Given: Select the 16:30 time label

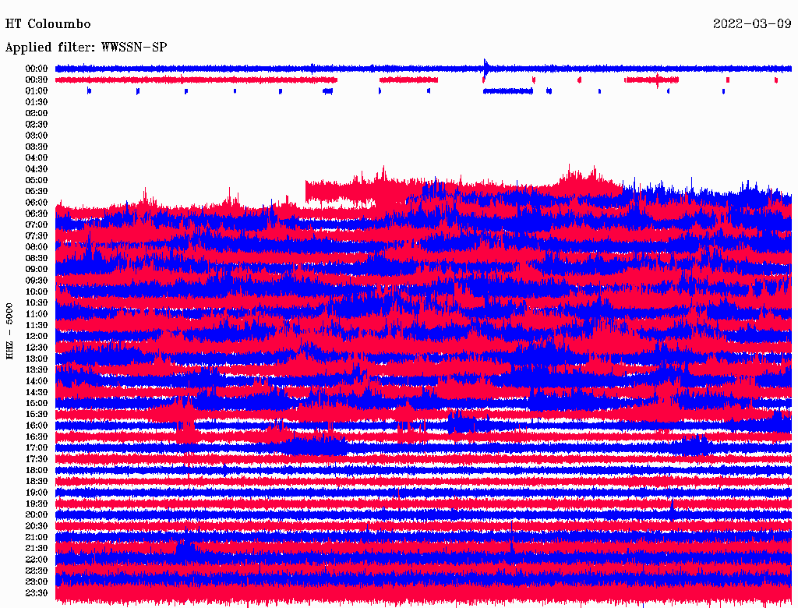Looking at the screenshot, I should pos(37,437).
